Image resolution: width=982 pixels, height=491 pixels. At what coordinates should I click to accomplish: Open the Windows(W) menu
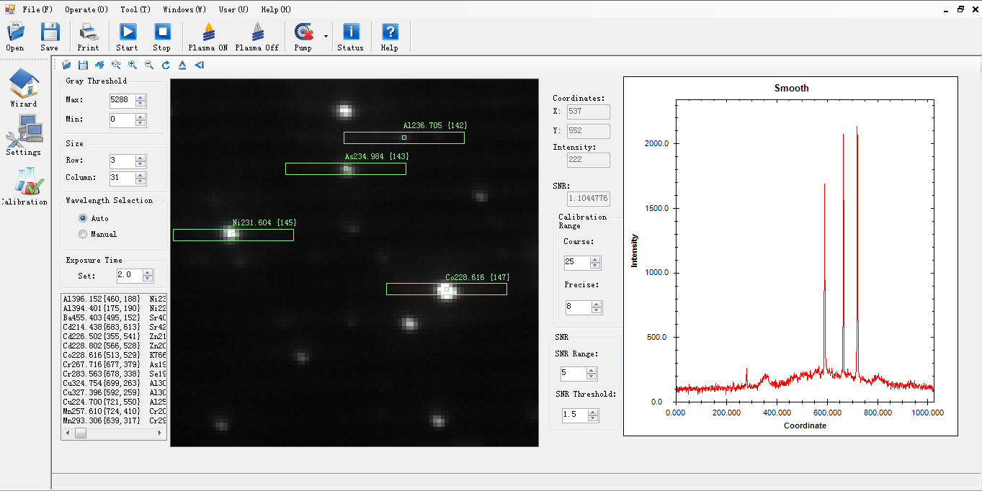tap(184, 9)
